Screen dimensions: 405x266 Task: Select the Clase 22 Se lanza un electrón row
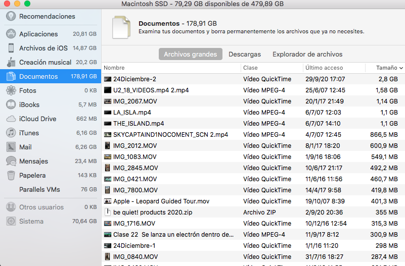pos(253,234)
